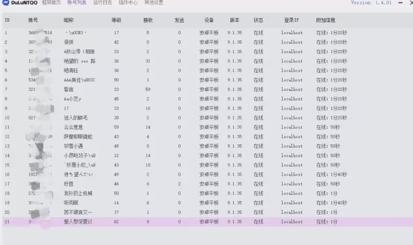Select the row with nickname 17
Screen dimensions: 413x245
(206, 108)
